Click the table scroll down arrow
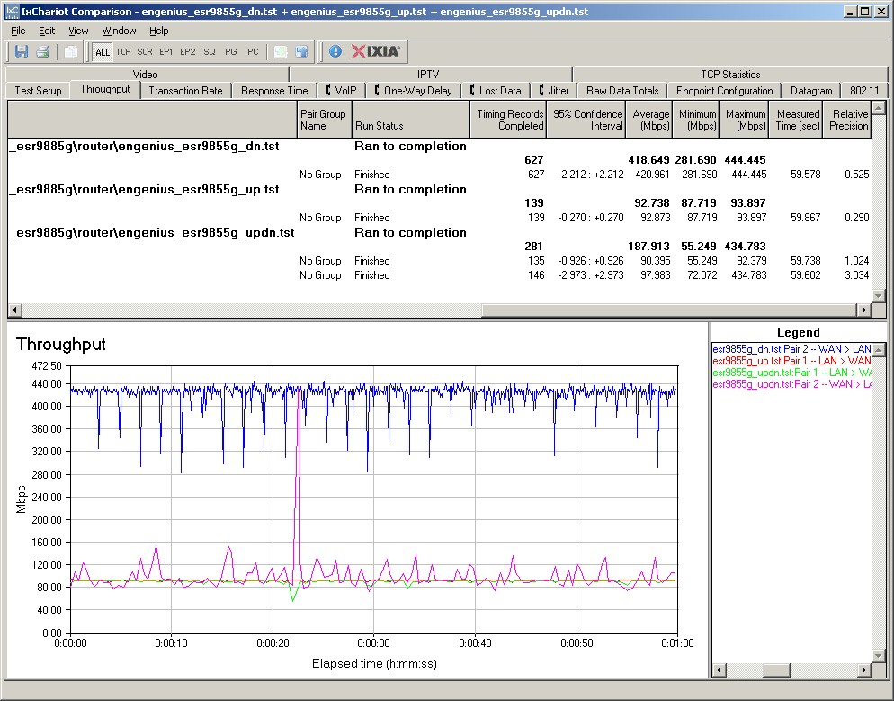The image size is (894, 701). pyautogui.click(x=879, y=295)
